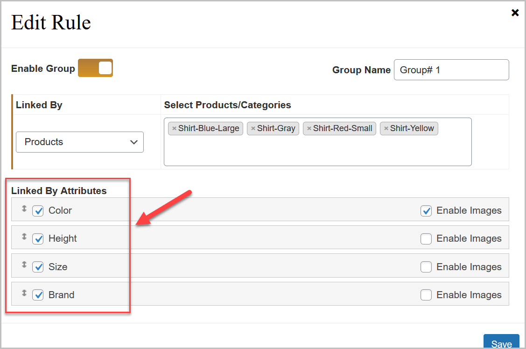The image size is (526, 349).
Task: Click the sort handle beside Size
Action: click(24, 265)
